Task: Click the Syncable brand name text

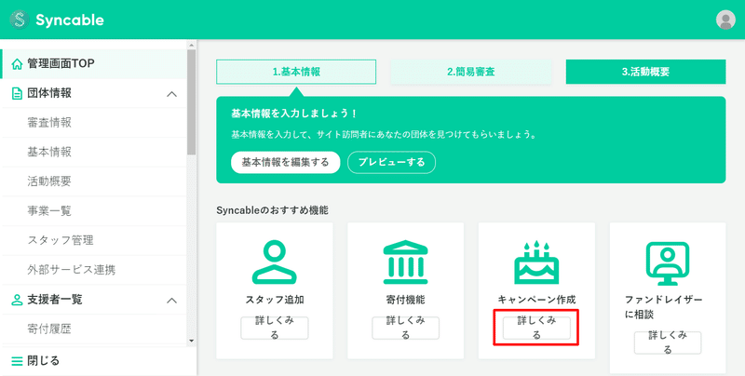Action: tap(70, 20)
